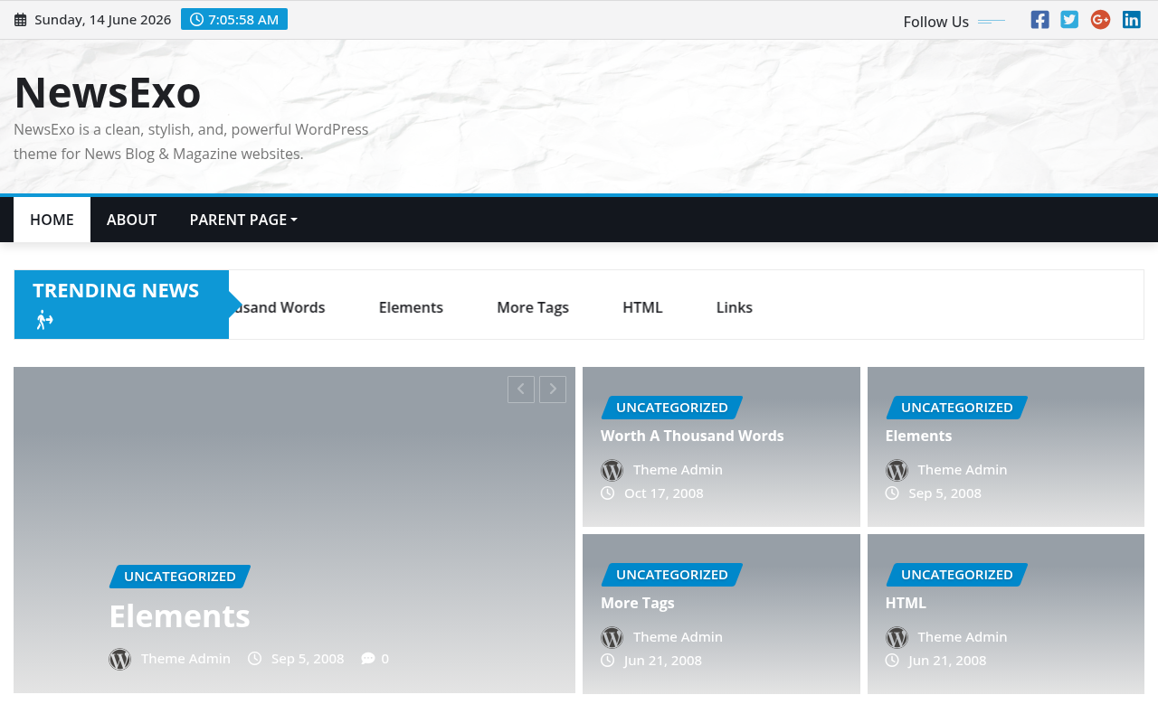Click the Trending News heading label

click(116, 291)
